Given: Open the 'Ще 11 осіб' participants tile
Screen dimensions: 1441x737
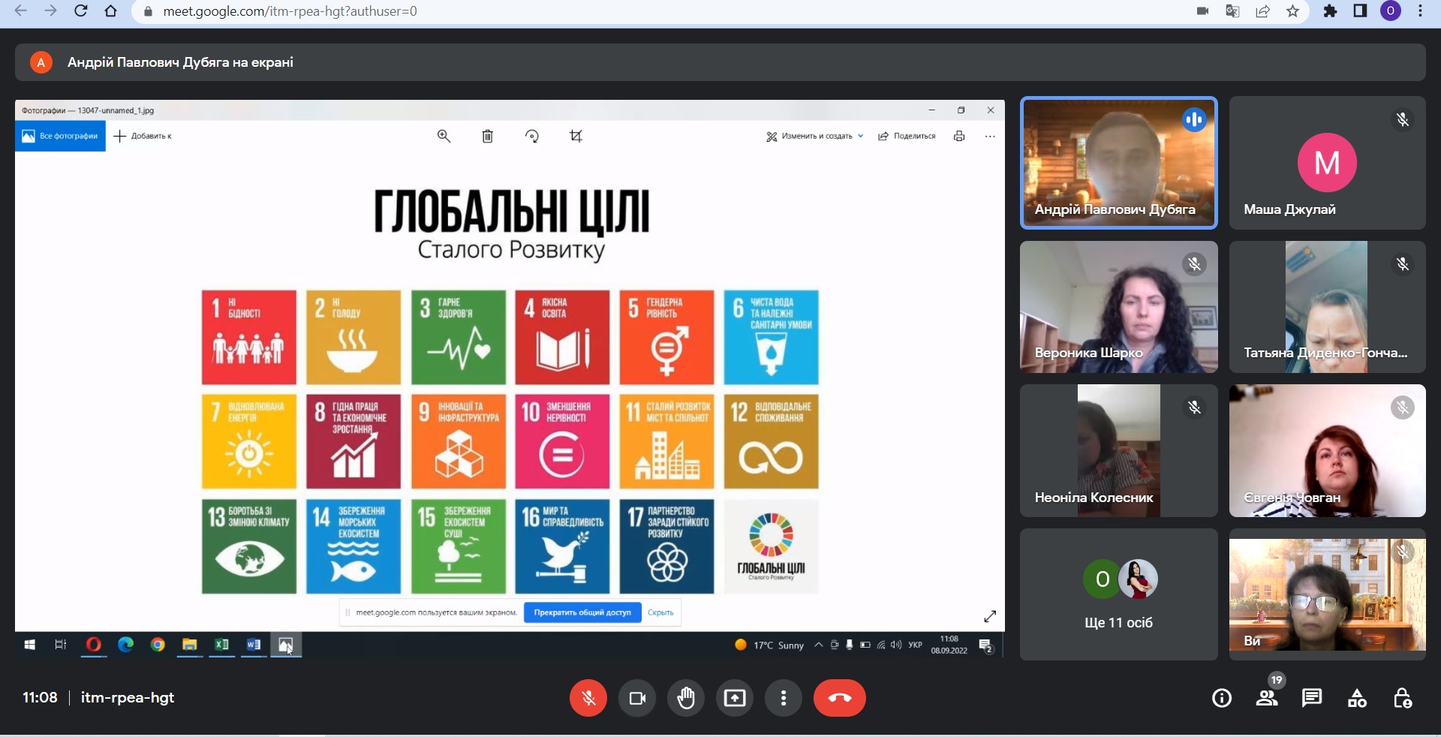Looking at the screenshot, I should (1118, 594).
